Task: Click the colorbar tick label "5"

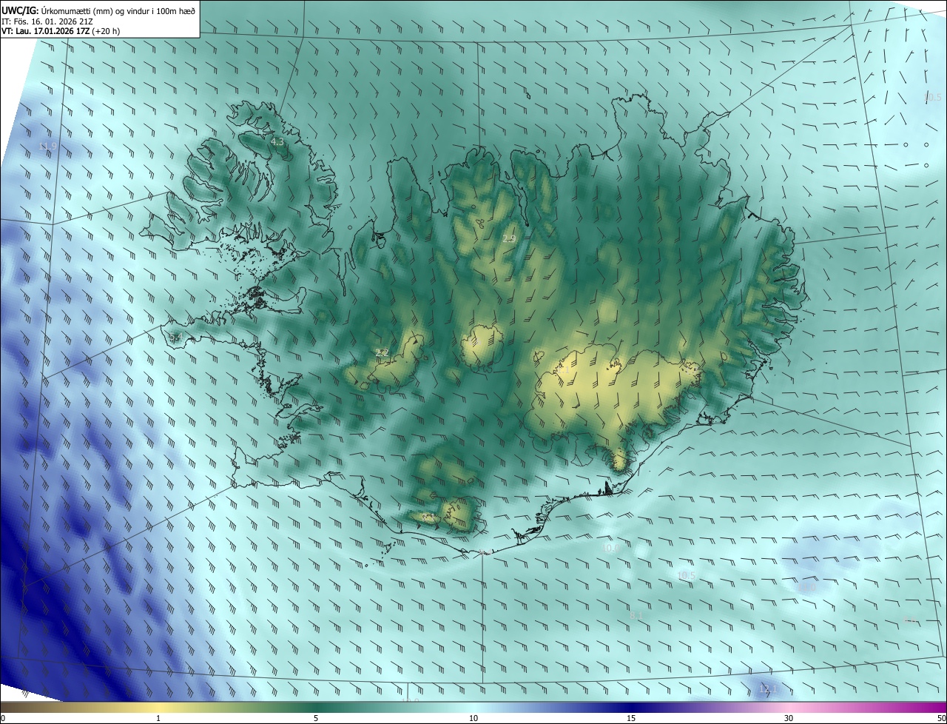Action: [316, 718]
